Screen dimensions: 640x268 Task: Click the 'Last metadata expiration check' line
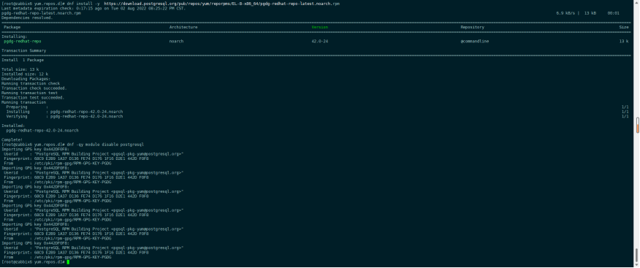pos(94,8)
